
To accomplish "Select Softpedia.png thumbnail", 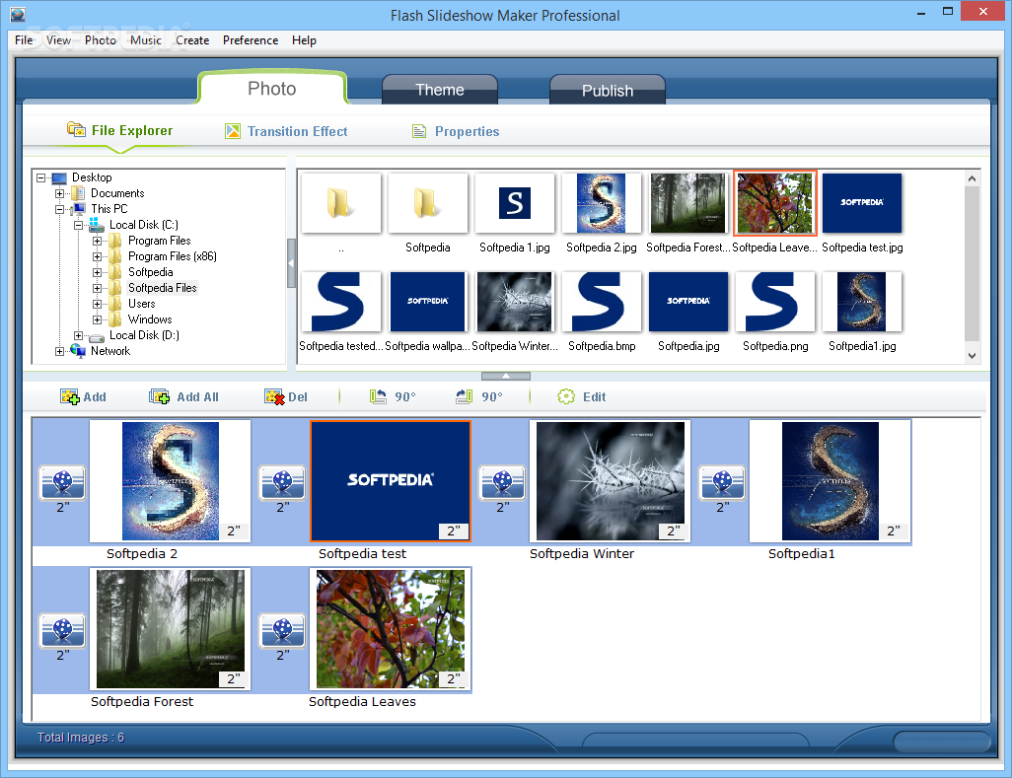I will tap(775, 302).
